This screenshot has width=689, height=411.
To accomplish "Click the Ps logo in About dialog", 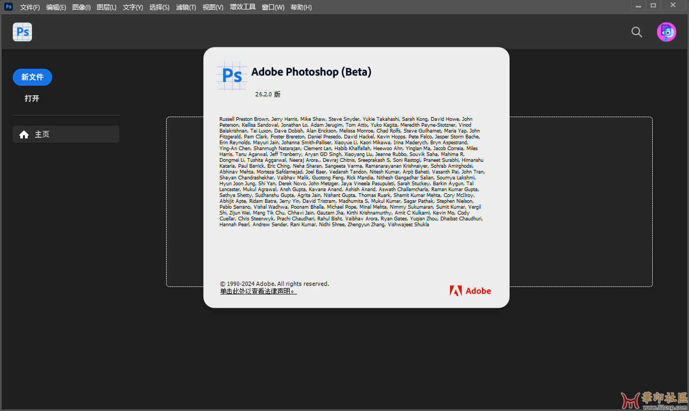I will click(x=232, y=76).
